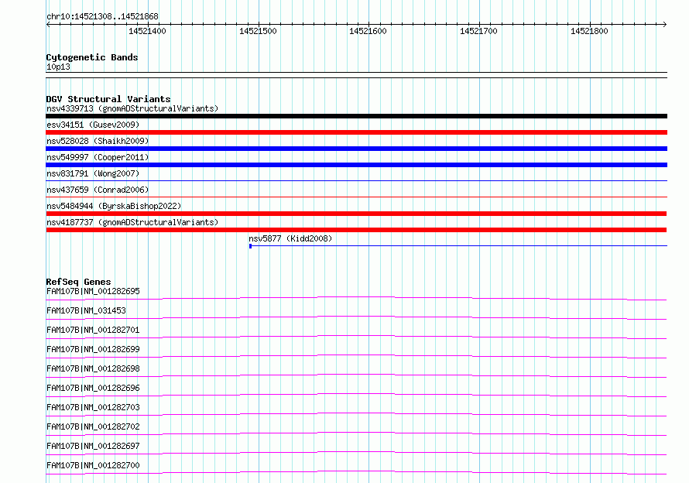Select variant nsv5877 (Kidd2008) label
689x483 pixels.
click(x=290, y=238)
